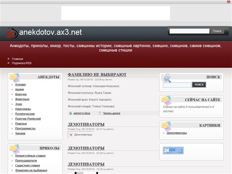Viewport: 232px width, 174px height.
Task: Open the admin's blog link
Action: [82, 113]
